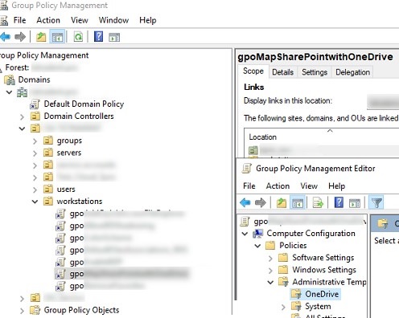
Task: Click Up one level icon in main toolbar
Action: [41, 37]
